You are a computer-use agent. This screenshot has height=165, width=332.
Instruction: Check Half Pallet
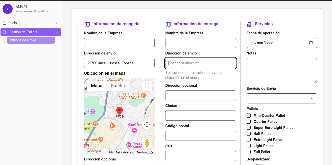(249, 134)
